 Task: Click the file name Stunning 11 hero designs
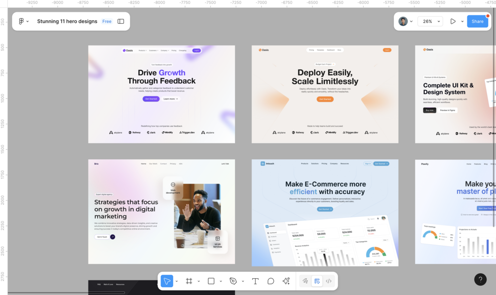(x=67, y=21)
